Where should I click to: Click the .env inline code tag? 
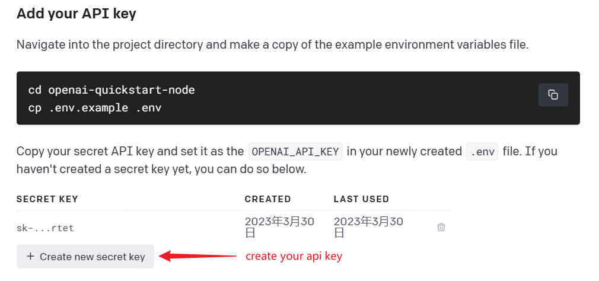482,152
